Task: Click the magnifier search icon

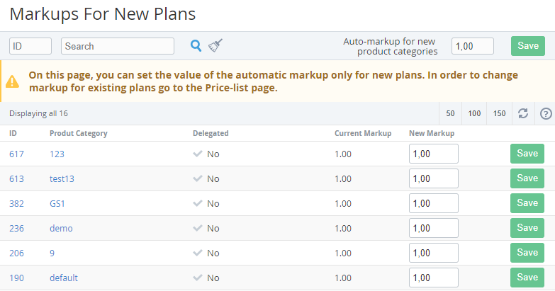Action: pyautogui.click(x=196, y=46)
